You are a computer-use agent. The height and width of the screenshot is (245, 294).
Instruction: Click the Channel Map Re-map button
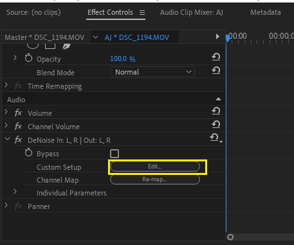coord(155,179)
